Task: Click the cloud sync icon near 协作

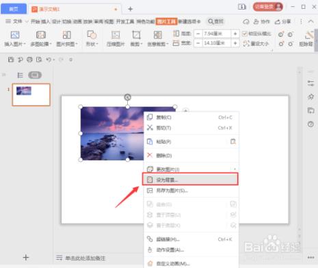Action: tap(246, 22)
